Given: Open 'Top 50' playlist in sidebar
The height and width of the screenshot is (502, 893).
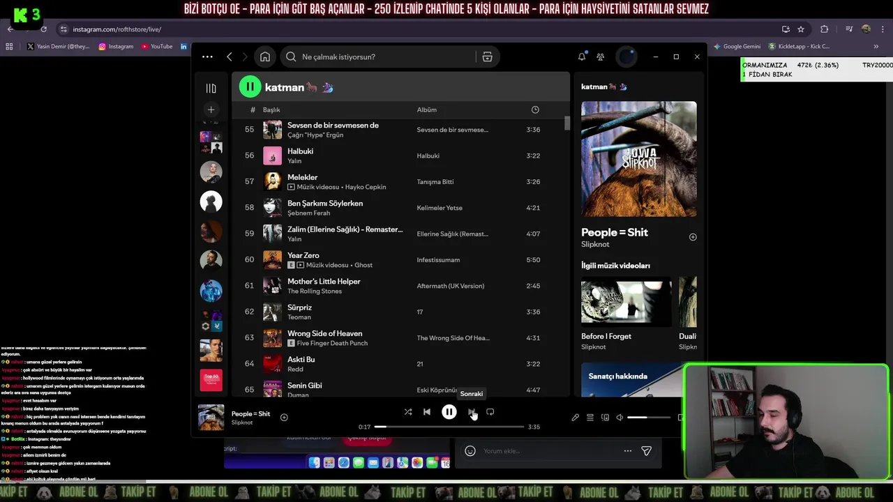Looking at the screenshot, I should click(211, 381).
